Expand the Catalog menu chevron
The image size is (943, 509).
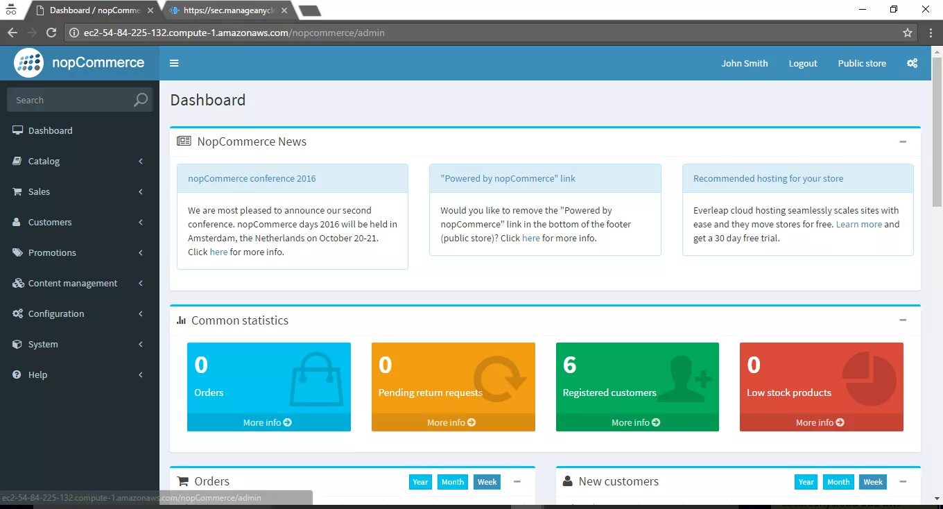141,161
